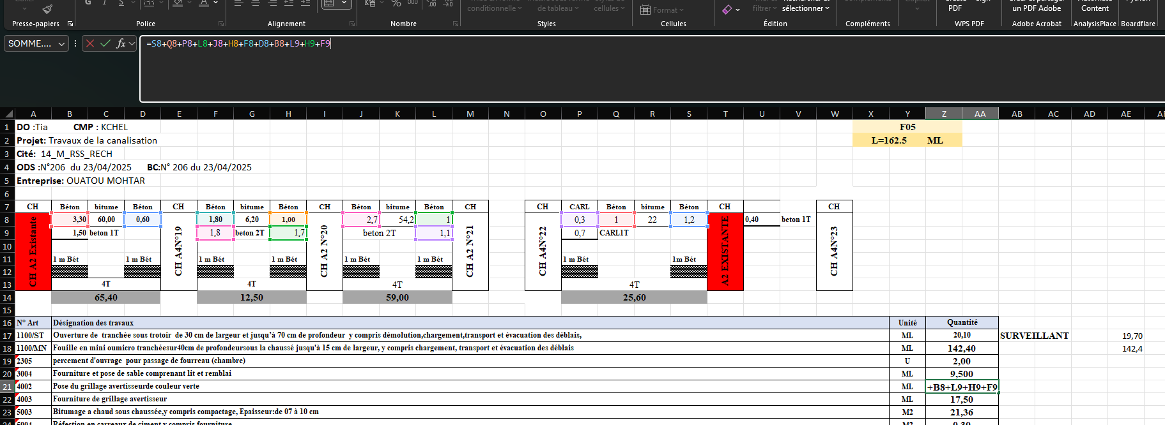Select the row 21 header
Screen dimensions: 1165x425
7,387
